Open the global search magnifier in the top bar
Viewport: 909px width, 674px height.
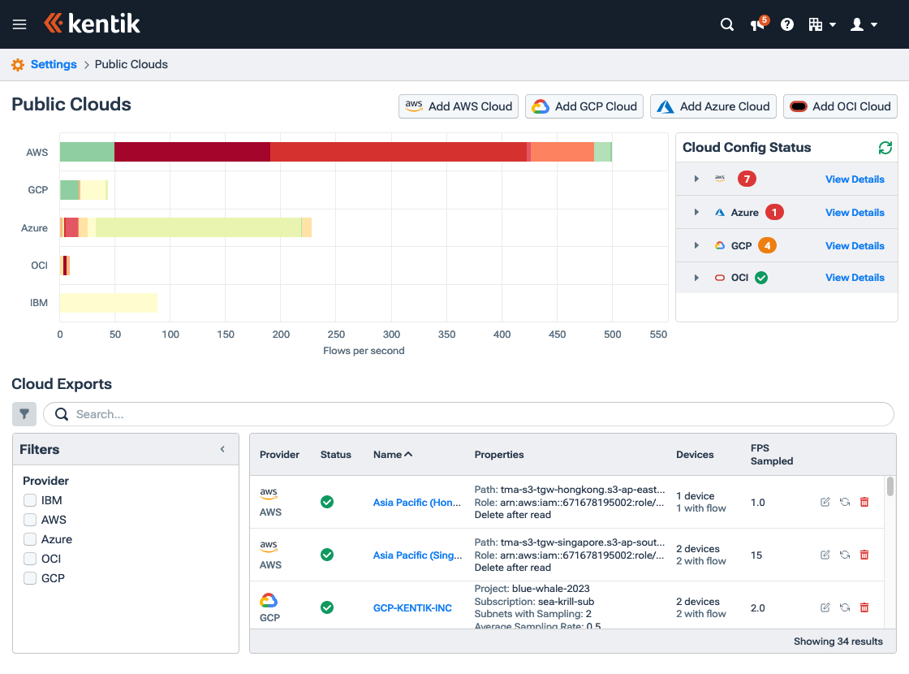coord(726,24)
